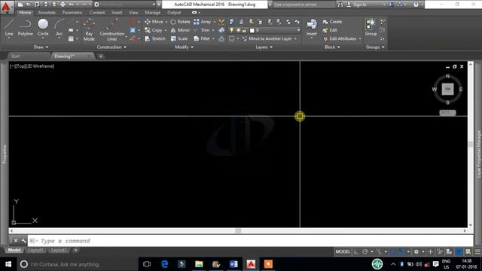Click into the command line input
Screen dimensions: 482x271
coord(251,241)
